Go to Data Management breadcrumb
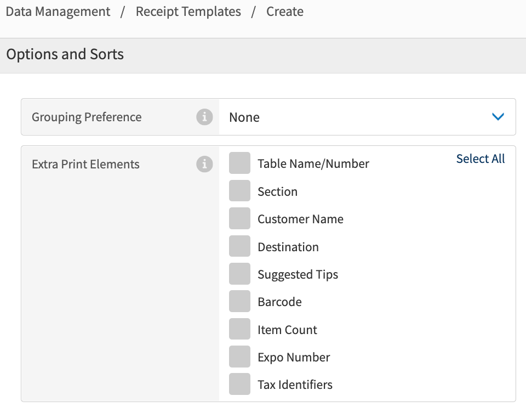The width and height of the screenshot is (526, 407). click(x=58, y=12)
